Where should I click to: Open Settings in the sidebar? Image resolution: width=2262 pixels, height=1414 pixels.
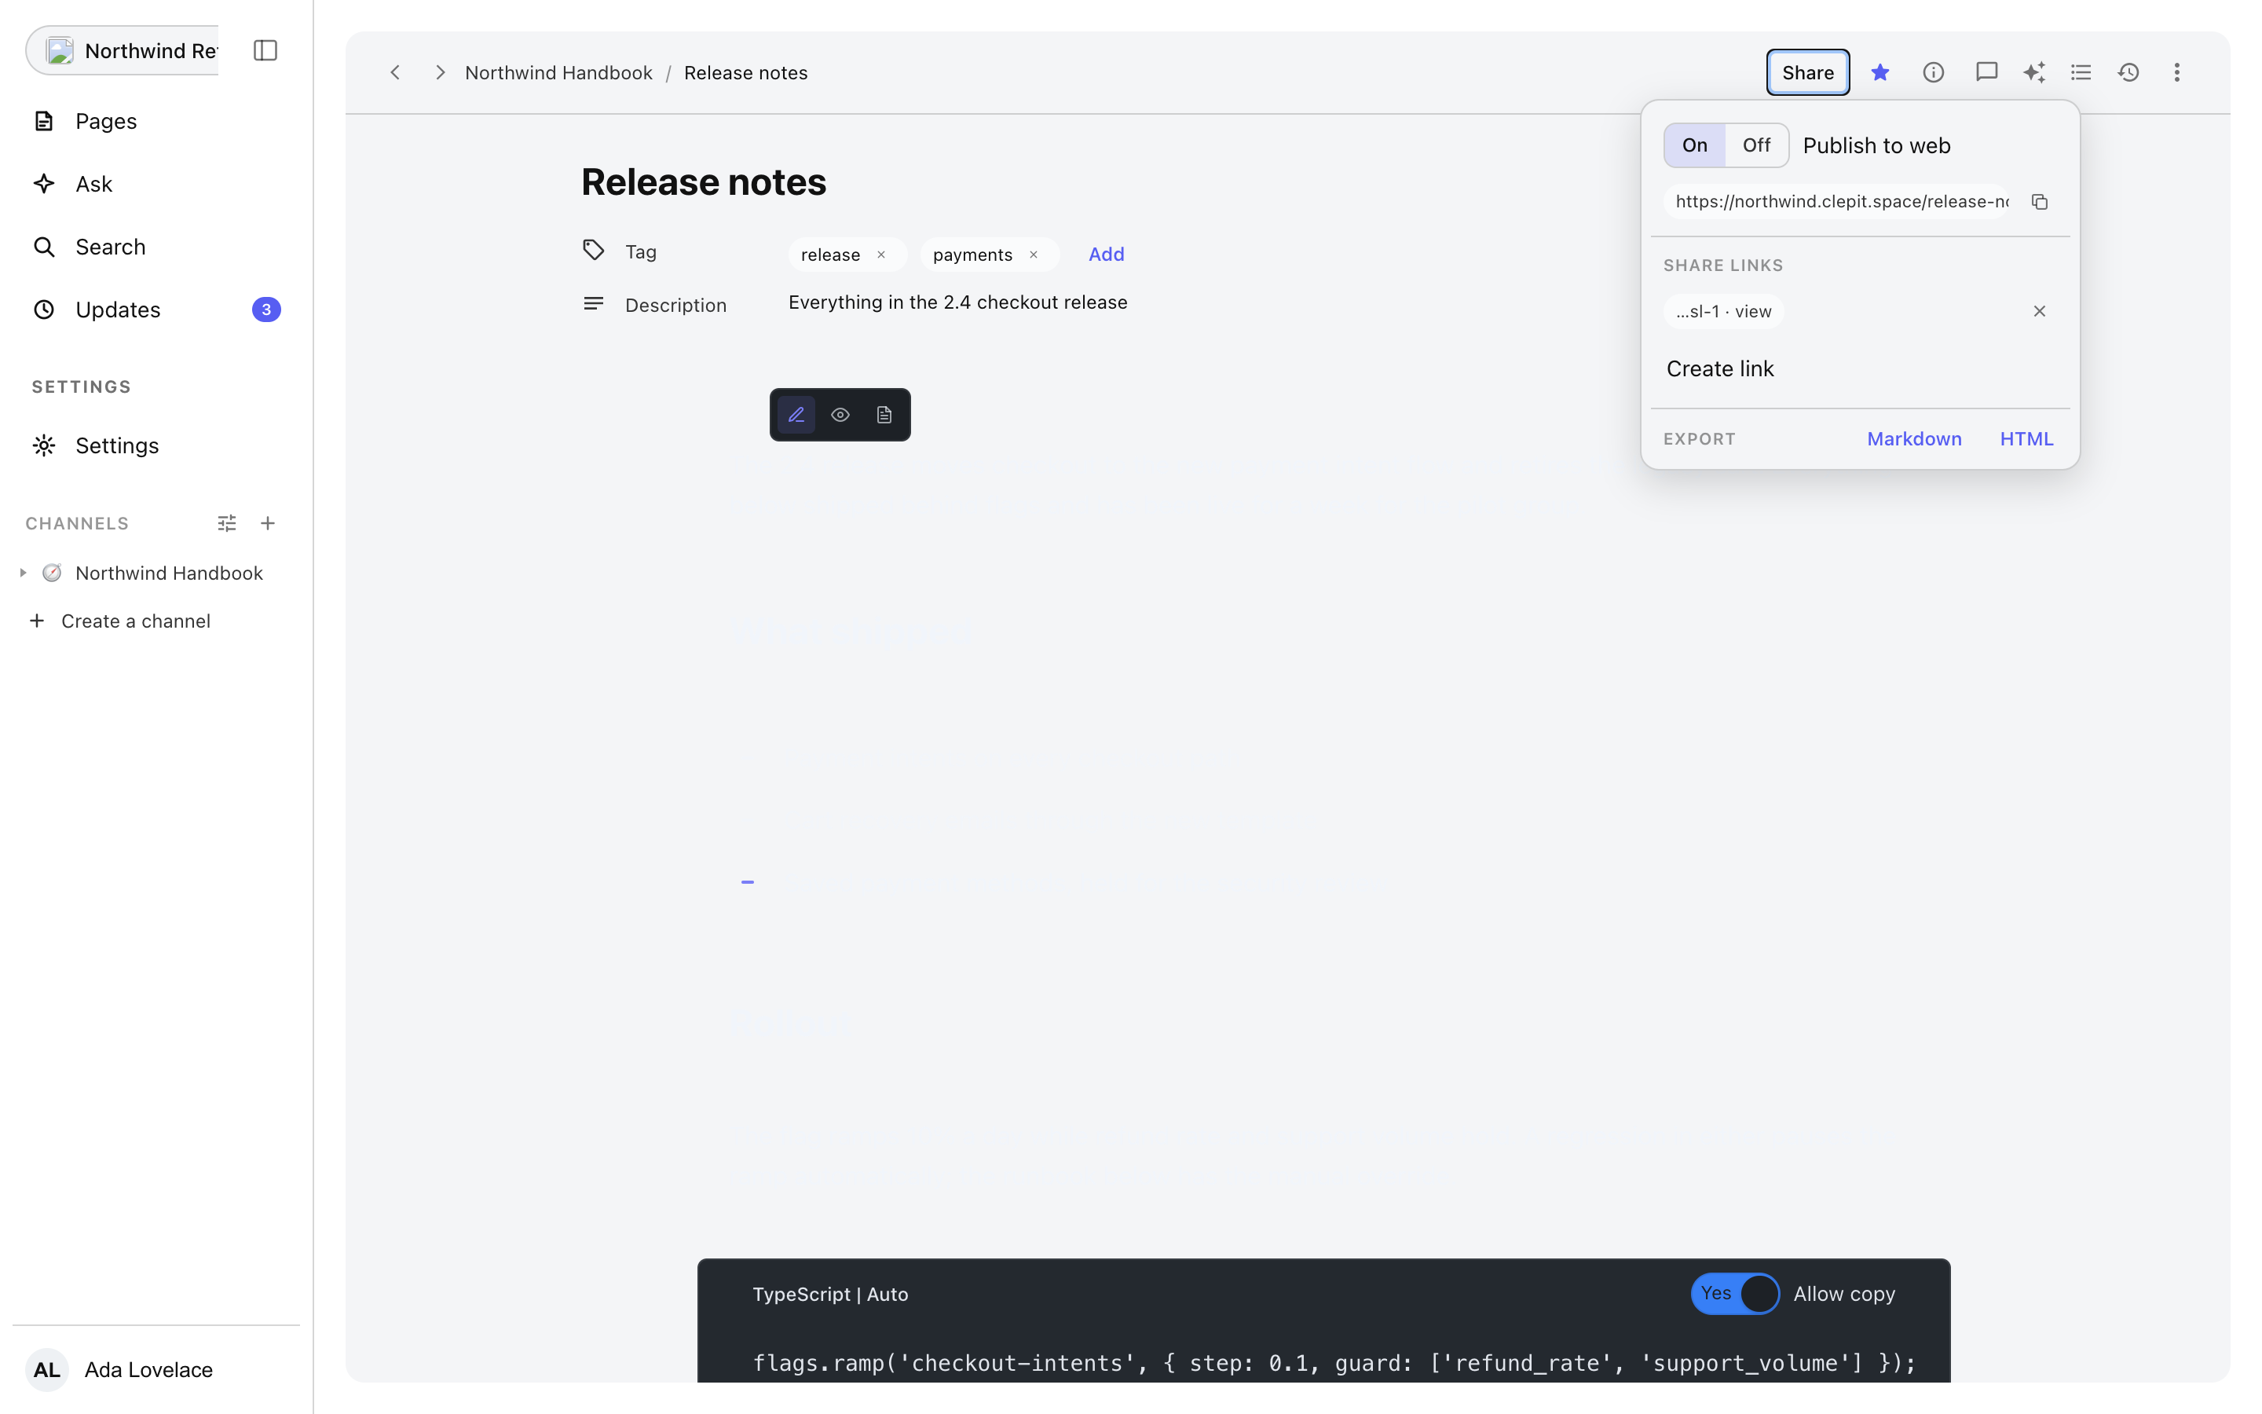click(156, 445)
